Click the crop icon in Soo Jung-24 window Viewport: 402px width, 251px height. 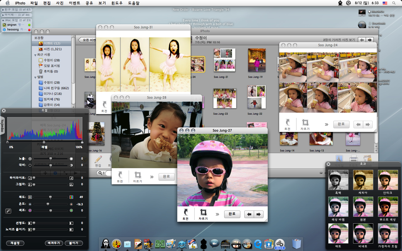point(305,122)
